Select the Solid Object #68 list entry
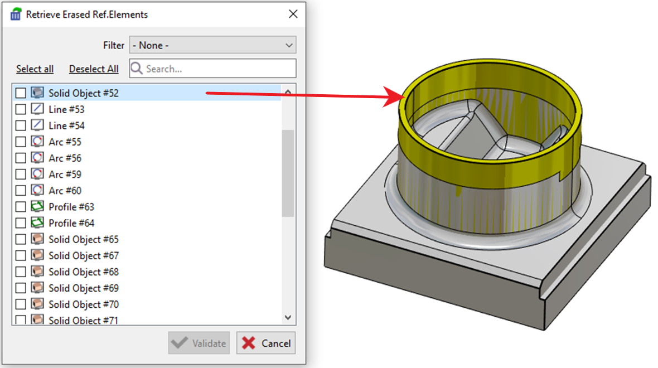658x368 pixels. [83, 272]
